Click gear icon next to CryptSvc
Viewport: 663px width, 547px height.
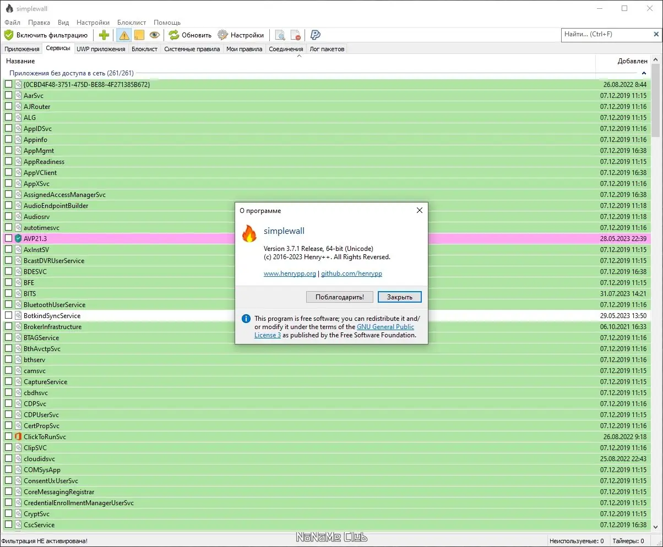point(18,513)
